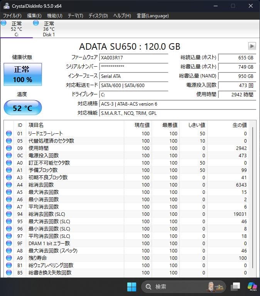This screenshot has height=296, width=260.
Task: Click the 対応機能 field S.M.A.R.T., NCQ, TRIM, GPL
Action: click(x=177, y=113)
